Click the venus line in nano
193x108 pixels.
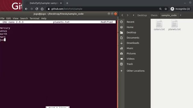tap(3, 31)
